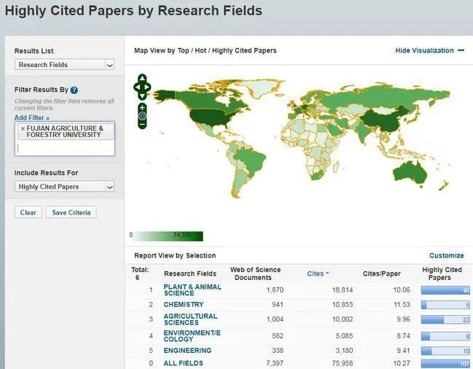Open the Customize report link
Image resolution: width=473 pixels, height=369 pixels.
447,255
